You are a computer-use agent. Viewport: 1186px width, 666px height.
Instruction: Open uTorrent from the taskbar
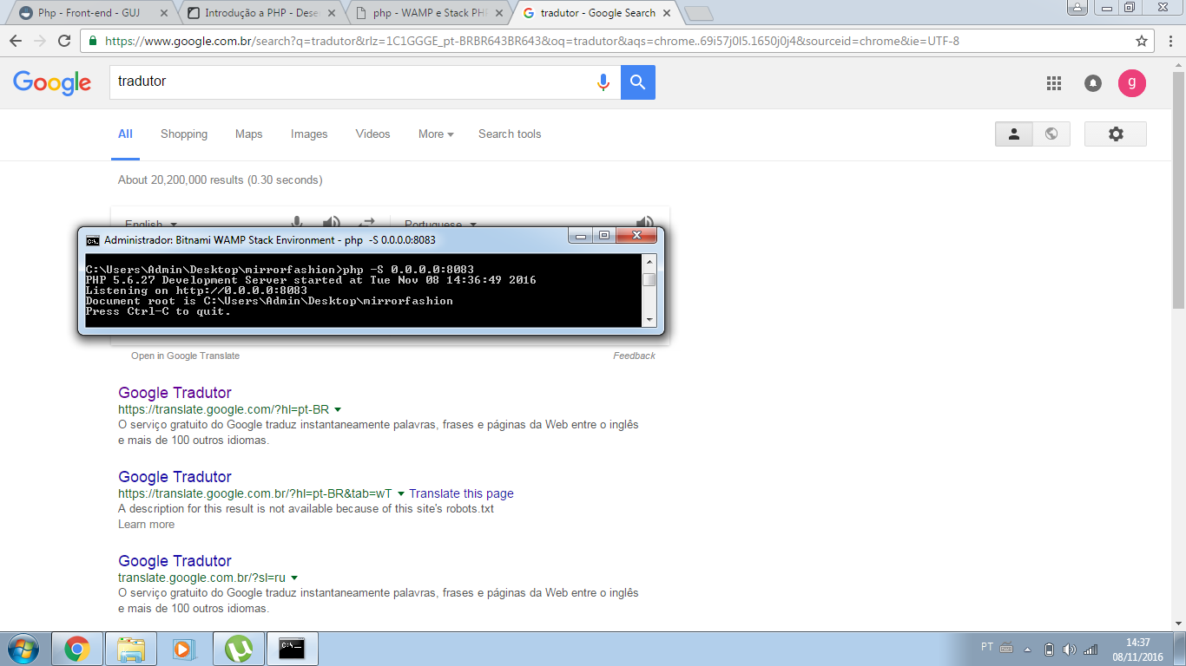238,649
